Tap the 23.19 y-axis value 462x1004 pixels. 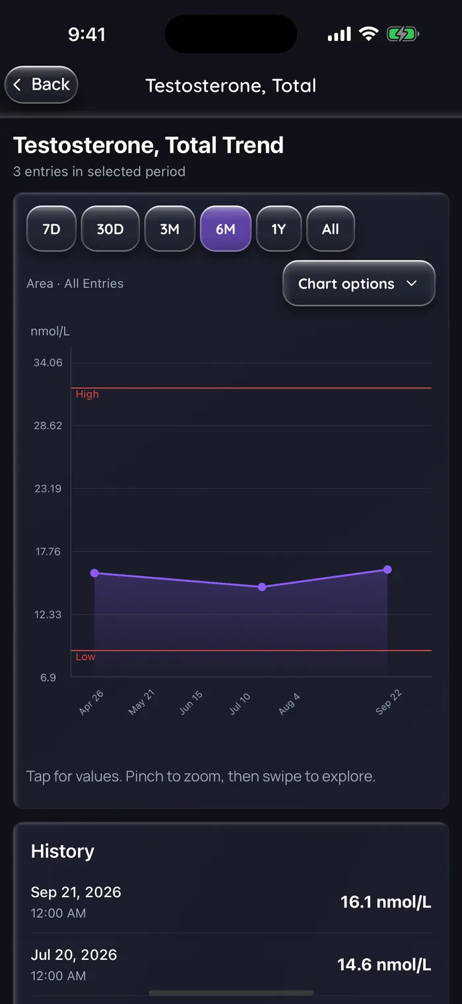48,488
